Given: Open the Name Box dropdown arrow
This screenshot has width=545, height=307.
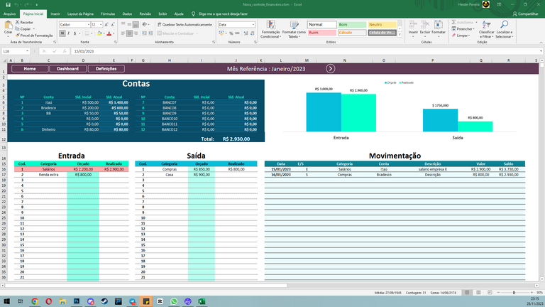Looking at the screenshot, I should (27, 51).
